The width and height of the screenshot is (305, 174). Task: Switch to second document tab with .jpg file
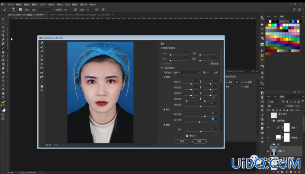click(x=80, y=15)
